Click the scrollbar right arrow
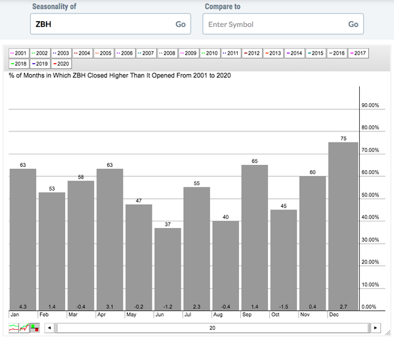Screen dimensions: 394x337 coord(375,327)
